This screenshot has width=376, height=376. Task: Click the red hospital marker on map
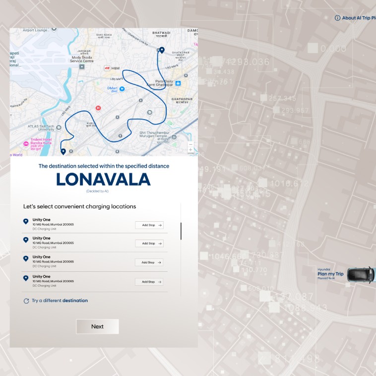point(98,108)
